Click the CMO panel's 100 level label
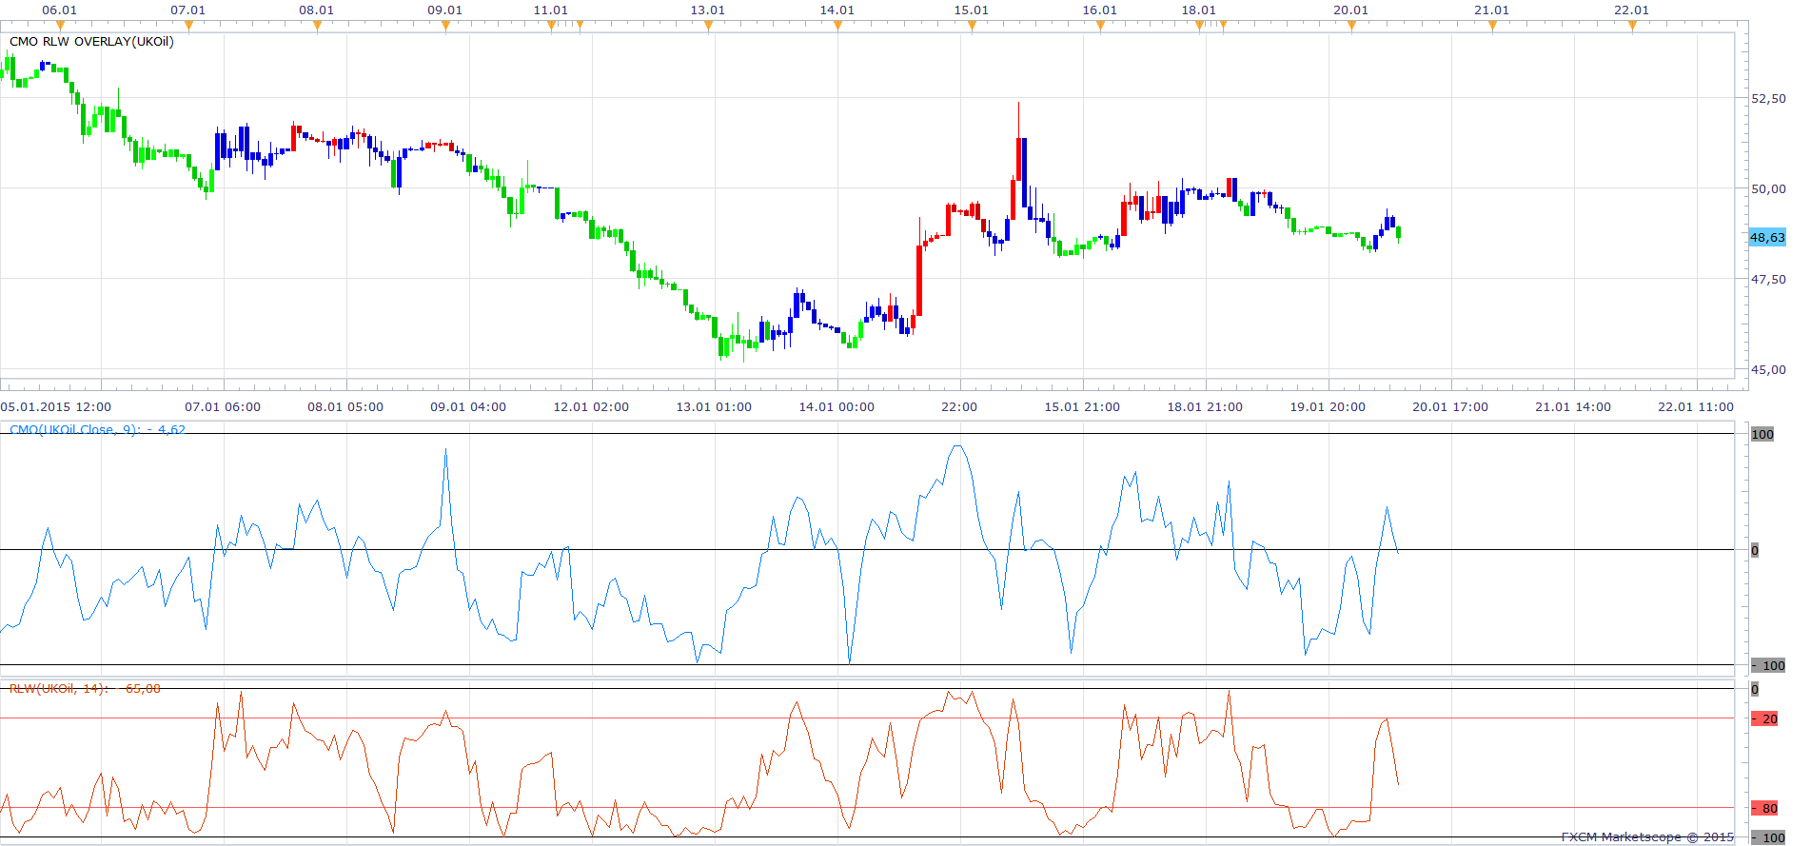The height and width of the screenshot is (846, 1811). [x=1762, y=434]
